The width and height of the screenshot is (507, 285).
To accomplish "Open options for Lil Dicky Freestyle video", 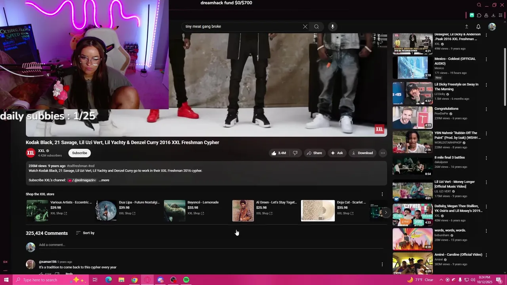I will point(486,85).
